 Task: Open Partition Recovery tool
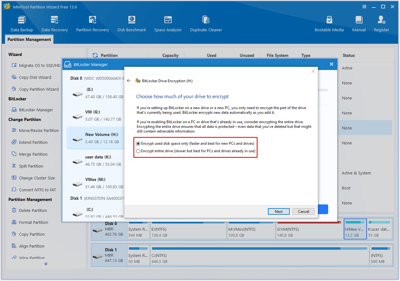click(x=92, y=24)
